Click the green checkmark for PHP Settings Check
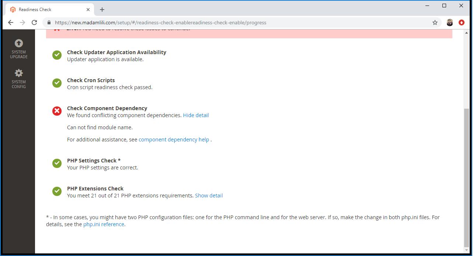Image resolution: width=473 pixels, height=256 pixels. tap(57, 163)
